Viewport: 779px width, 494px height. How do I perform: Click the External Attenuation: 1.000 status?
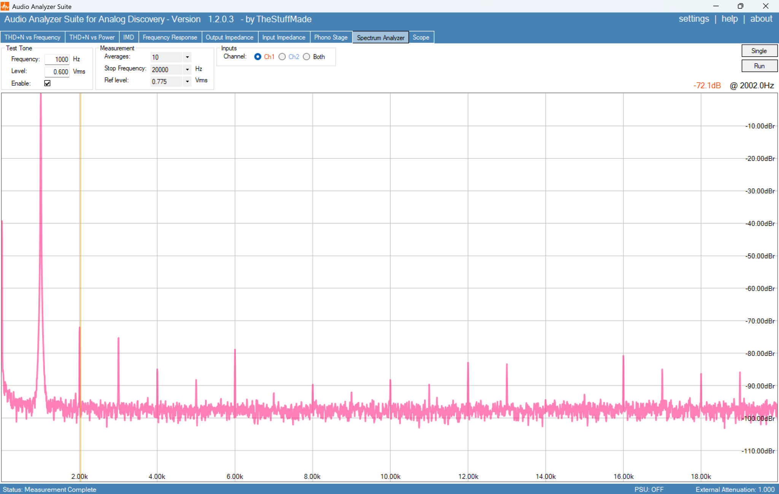735,489
